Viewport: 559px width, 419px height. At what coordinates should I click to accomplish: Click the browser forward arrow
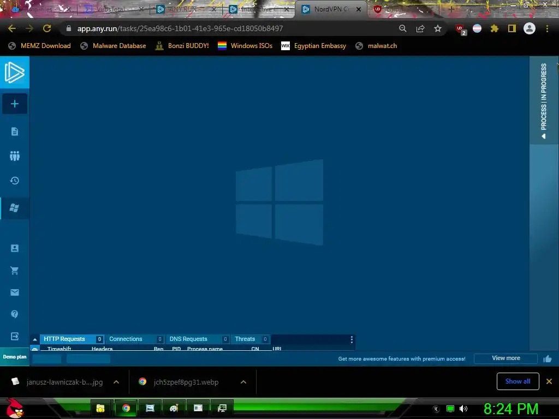point(29,28)
